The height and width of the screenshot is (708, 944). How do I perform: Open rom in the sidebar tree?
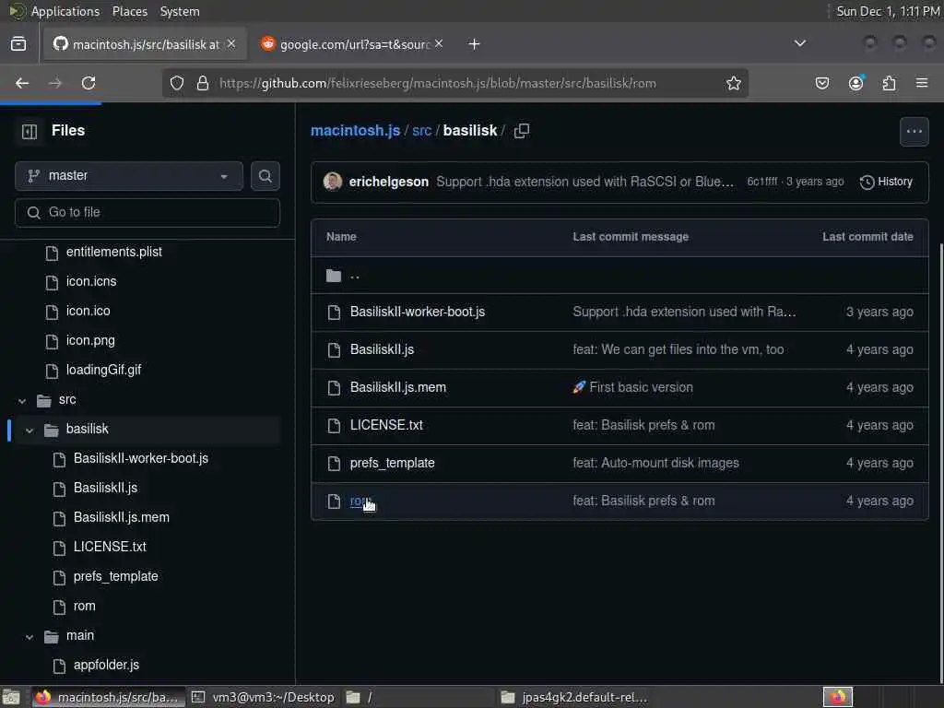84,606
